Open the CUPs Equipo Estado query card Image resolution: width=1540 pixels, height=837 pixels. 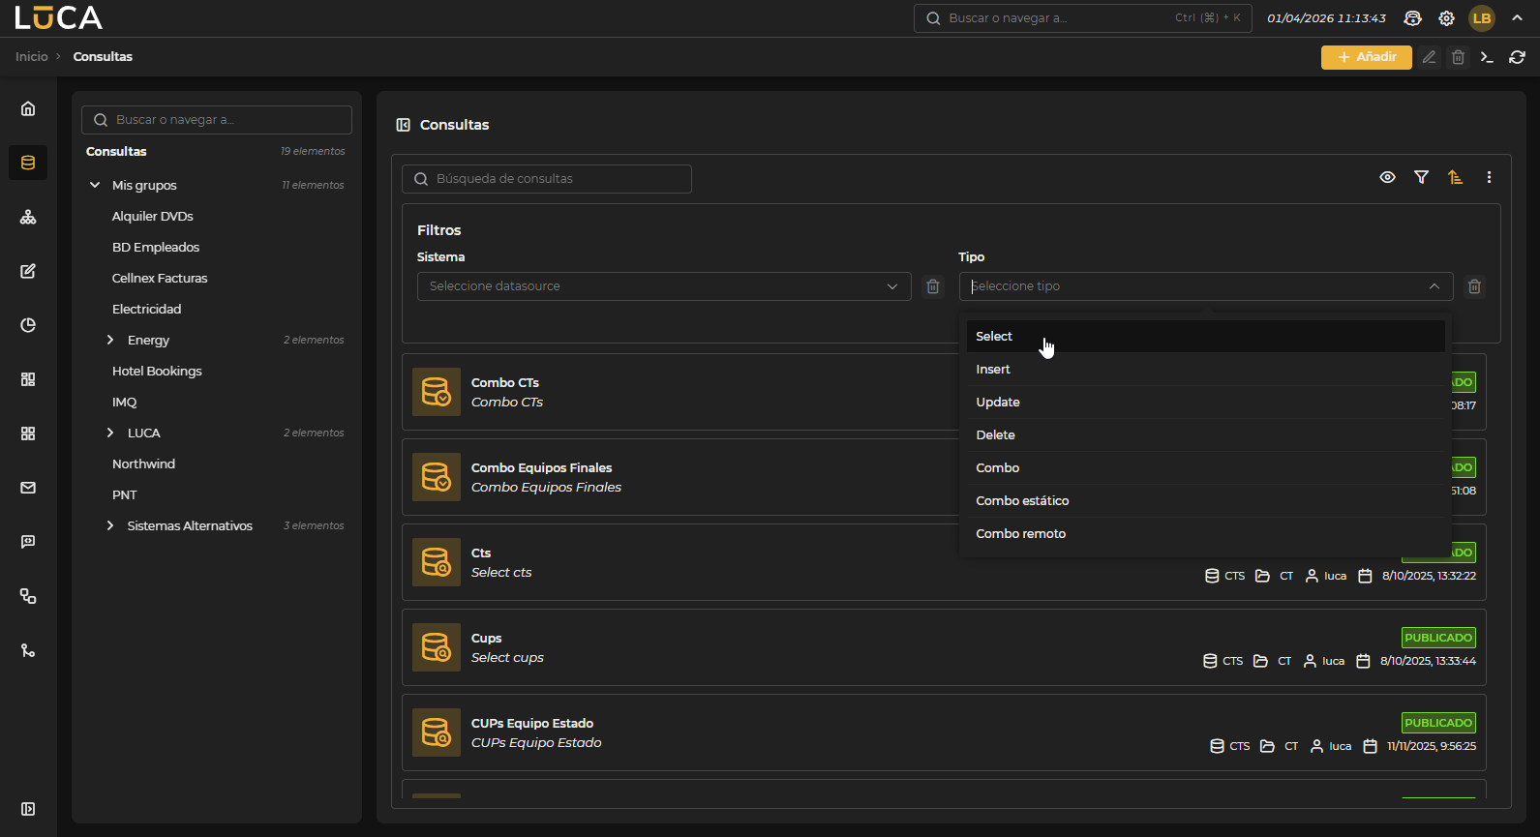(944, 732)
